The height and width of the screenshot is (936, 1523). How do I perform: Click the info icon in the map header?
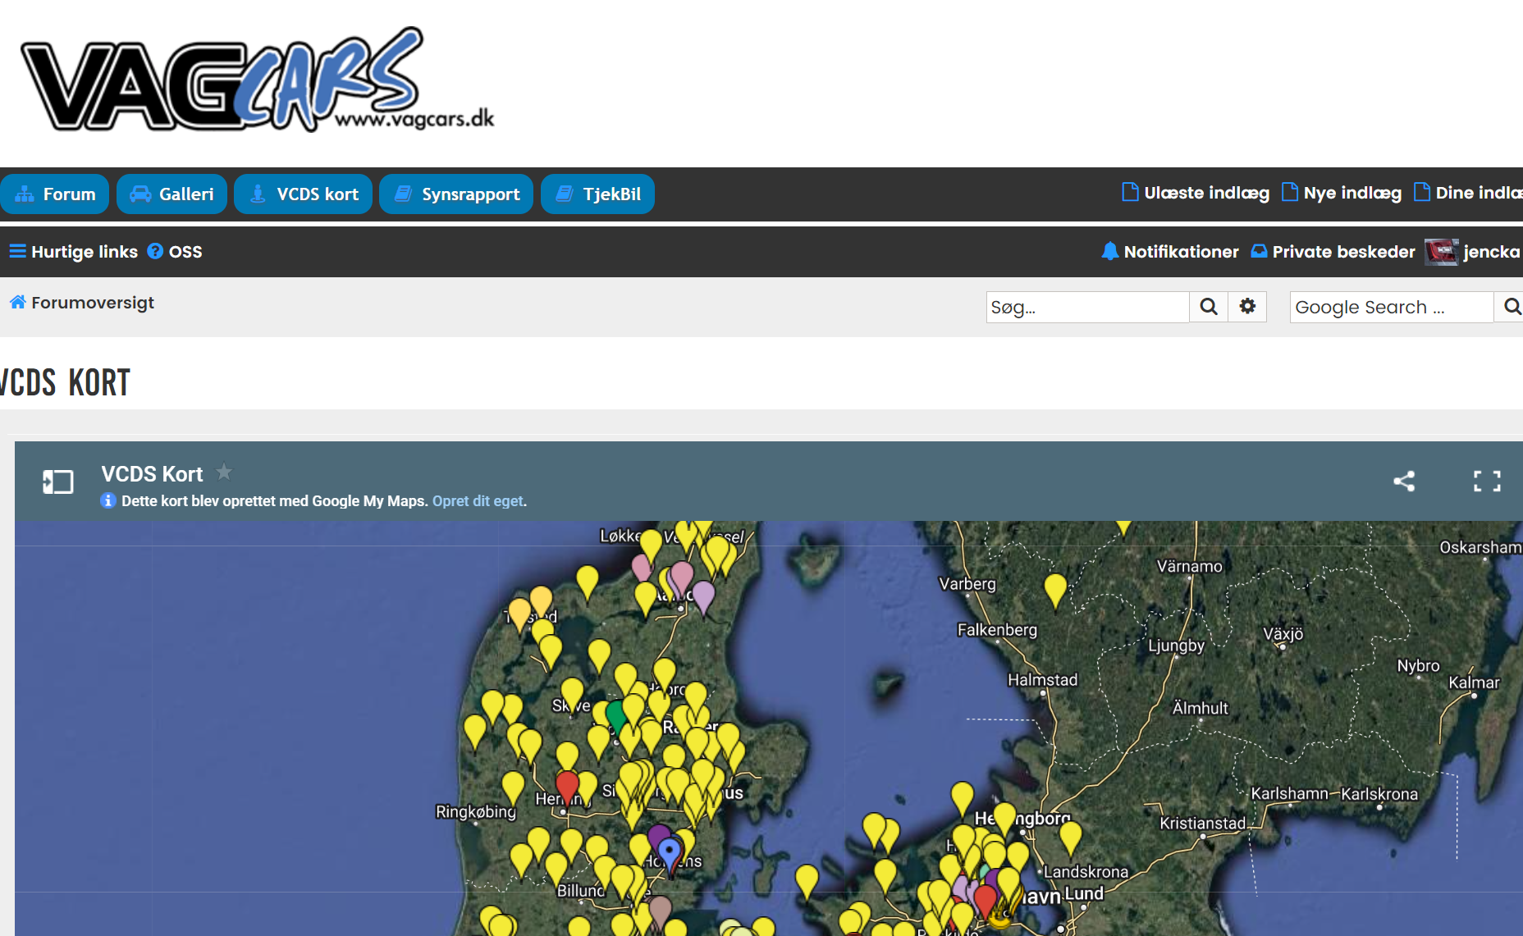[108, 500]
